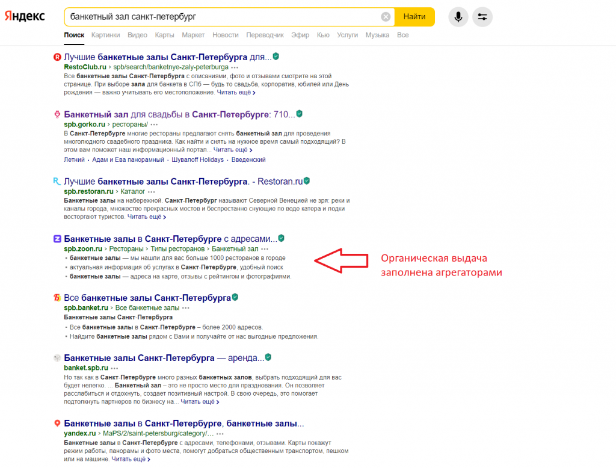This screenshot has height=468, width=616.
Task: Open the Yandex Maps banquet halls result title
Action: [x=184, y=423]
